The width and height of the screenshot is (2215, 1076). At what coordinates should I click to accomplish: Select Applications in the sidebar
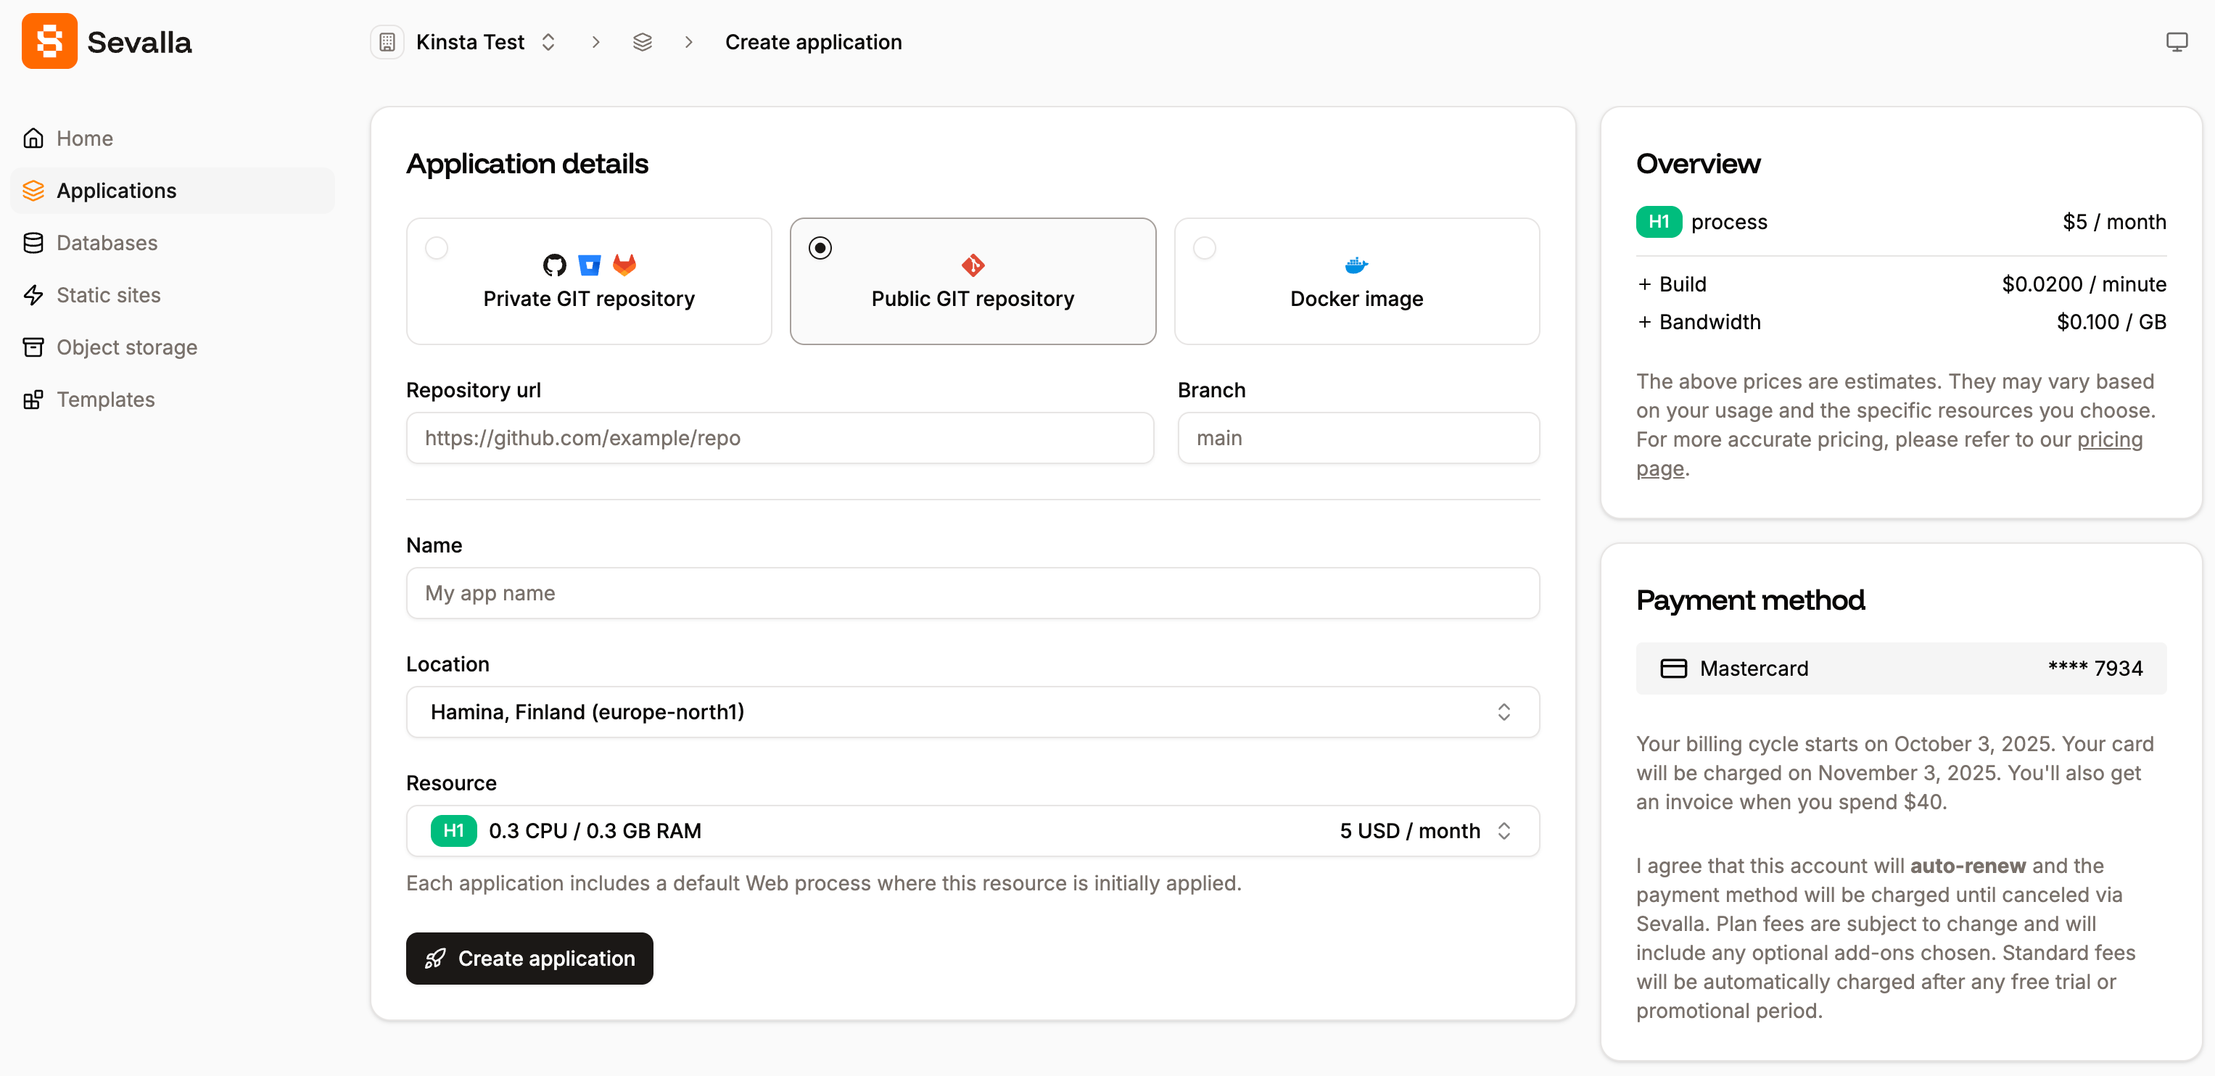coord(116,190)
